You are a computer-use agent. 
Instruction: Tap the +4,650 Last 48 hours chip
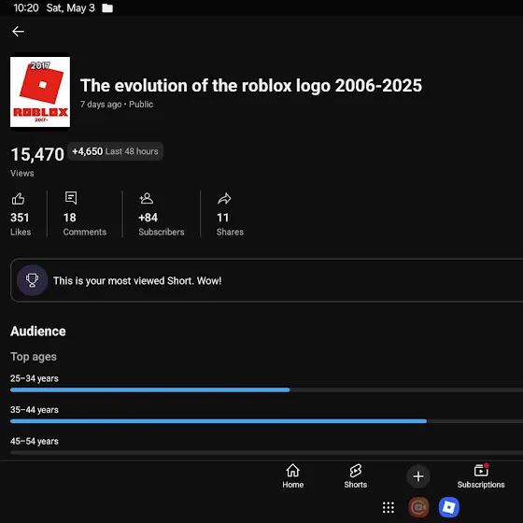116,151
